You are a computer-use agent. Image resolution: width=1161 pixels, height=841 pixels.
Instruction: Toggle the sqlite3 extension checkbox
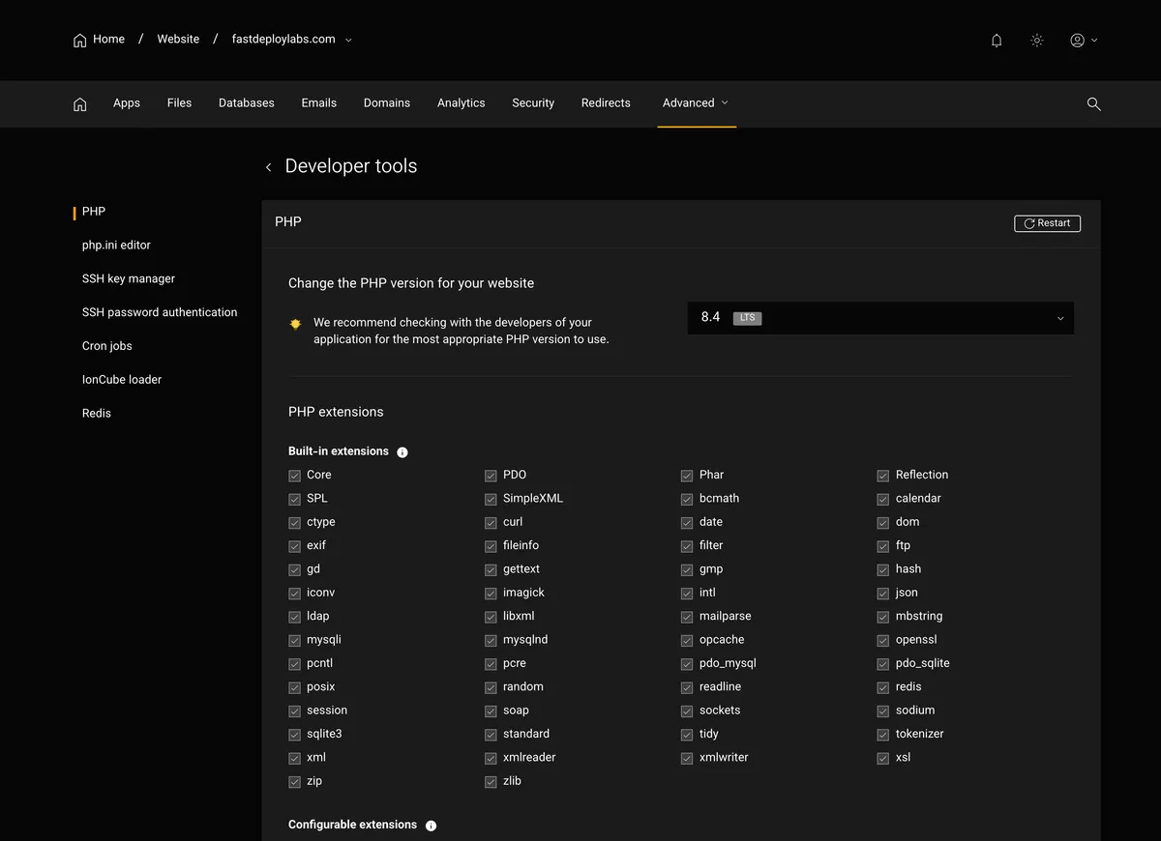tap(294, 735)
